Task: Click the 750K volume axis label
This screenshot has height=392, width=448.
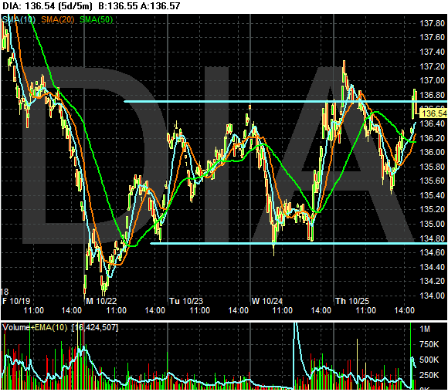Action: pos(429,344)
